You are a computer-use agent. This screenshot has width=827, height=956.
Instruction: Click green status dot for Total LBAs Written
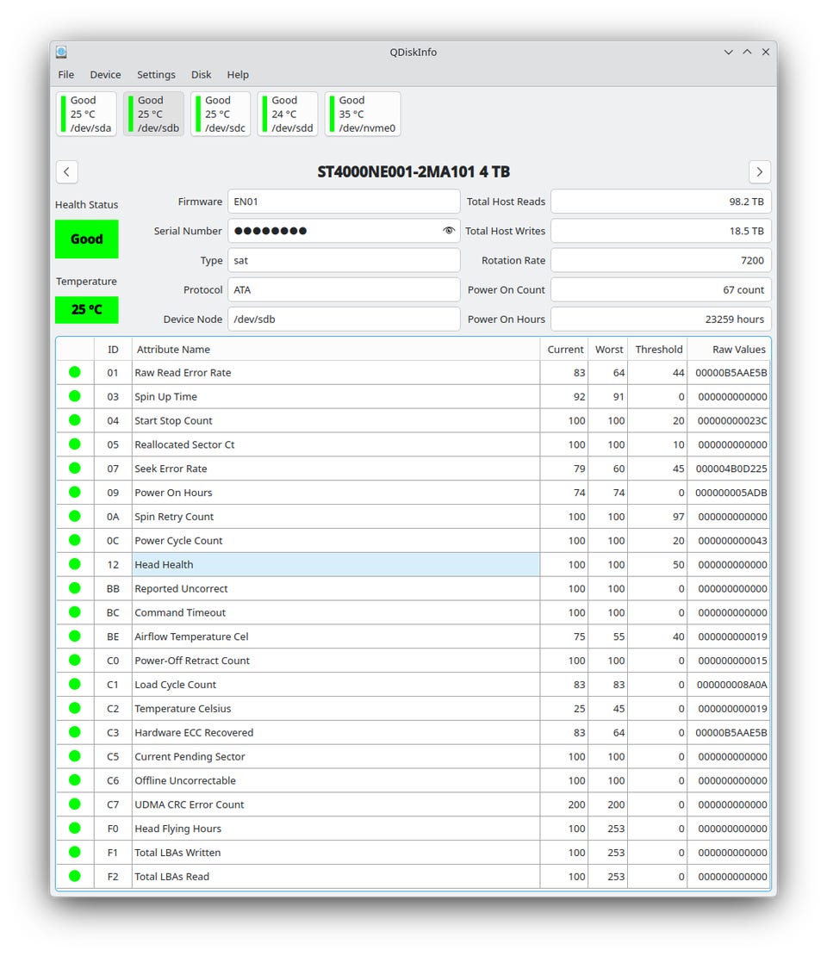pos(74,852)
